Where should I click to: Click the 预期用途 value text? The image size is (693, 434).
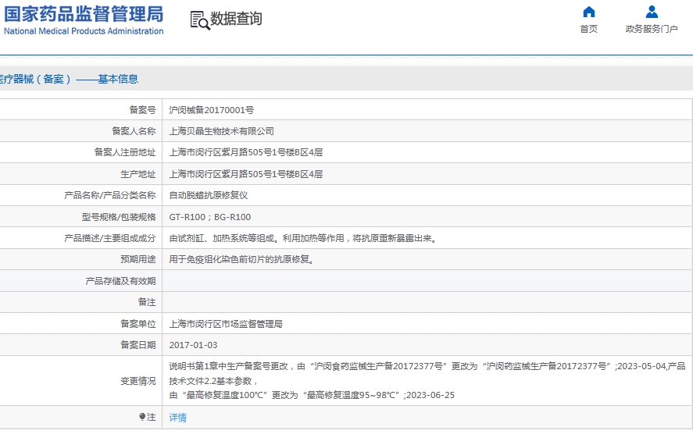pyautogui.click(x=241, y=259)
